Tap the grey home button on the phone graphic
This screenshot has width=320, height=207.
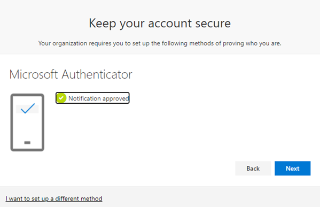(x=27, y=142)
